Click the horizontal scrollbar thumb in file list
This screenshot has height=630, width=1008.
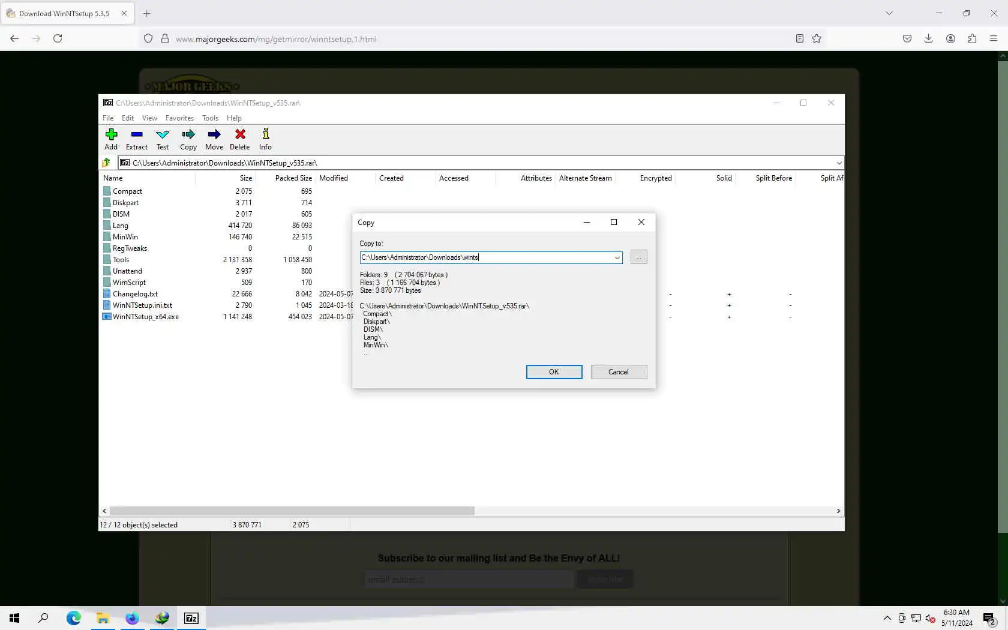292,511
